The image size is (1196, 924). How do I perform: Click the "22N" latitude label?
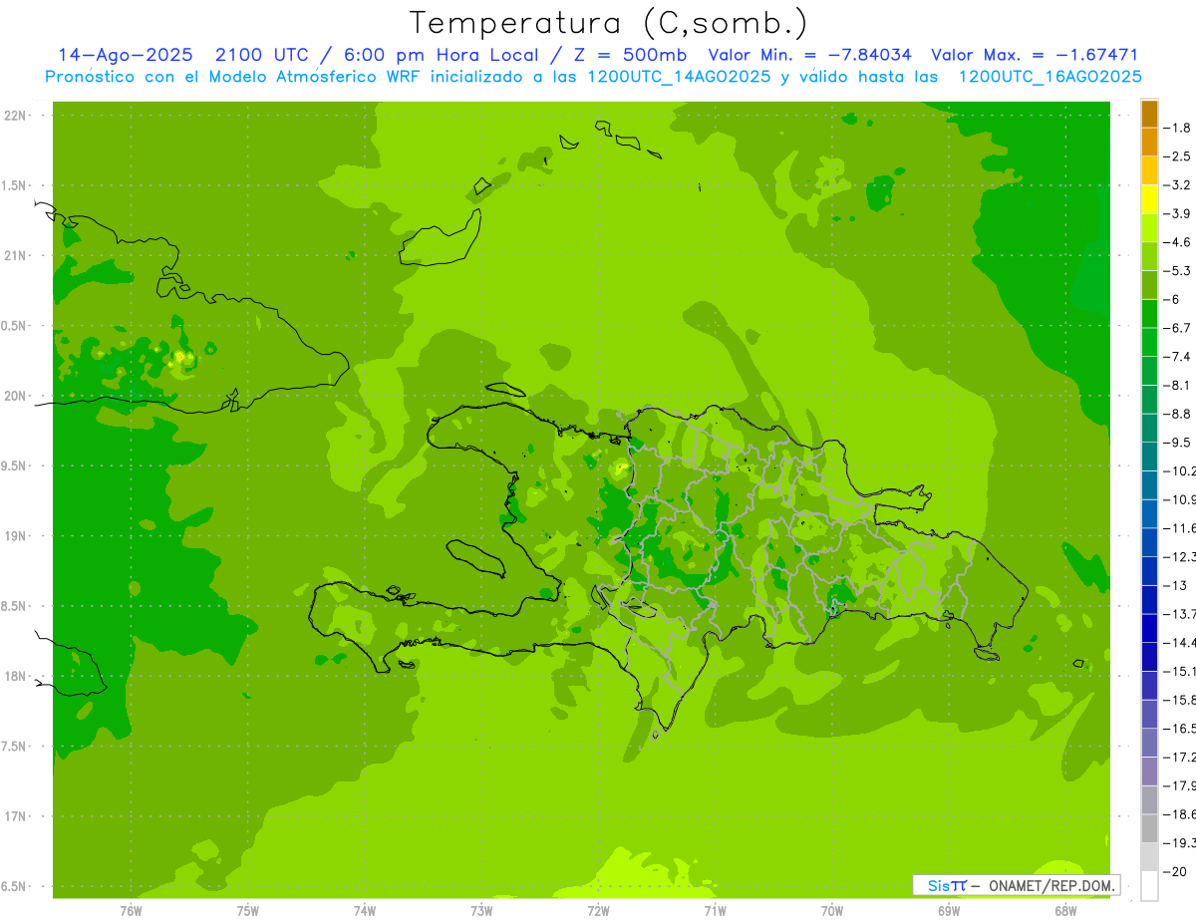coord(15,116)
